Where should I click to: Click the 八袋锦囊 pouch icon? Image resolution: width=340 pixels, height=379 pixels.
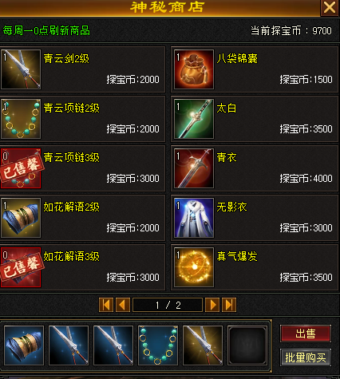point(194,69)
